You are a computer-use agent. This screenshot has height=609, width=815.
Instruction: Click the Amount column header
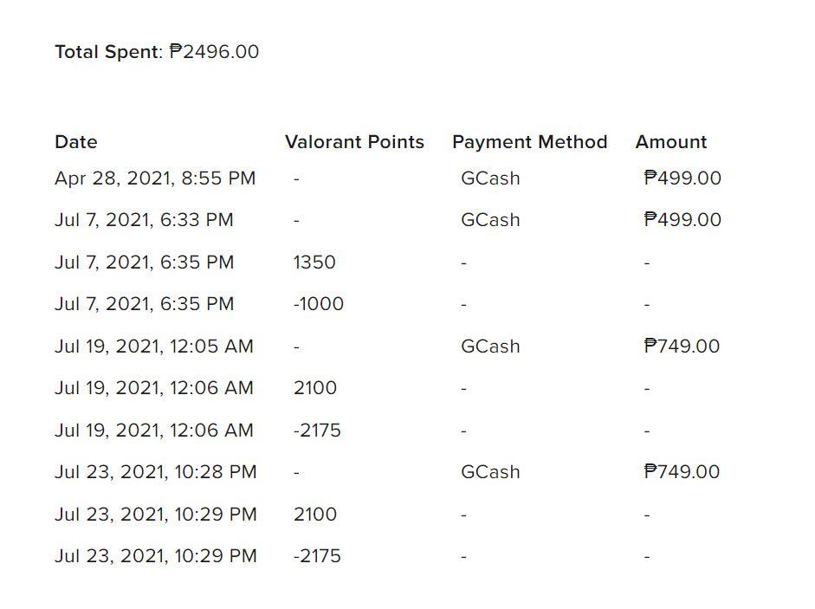pyautogui.click(x=670, y=142)
